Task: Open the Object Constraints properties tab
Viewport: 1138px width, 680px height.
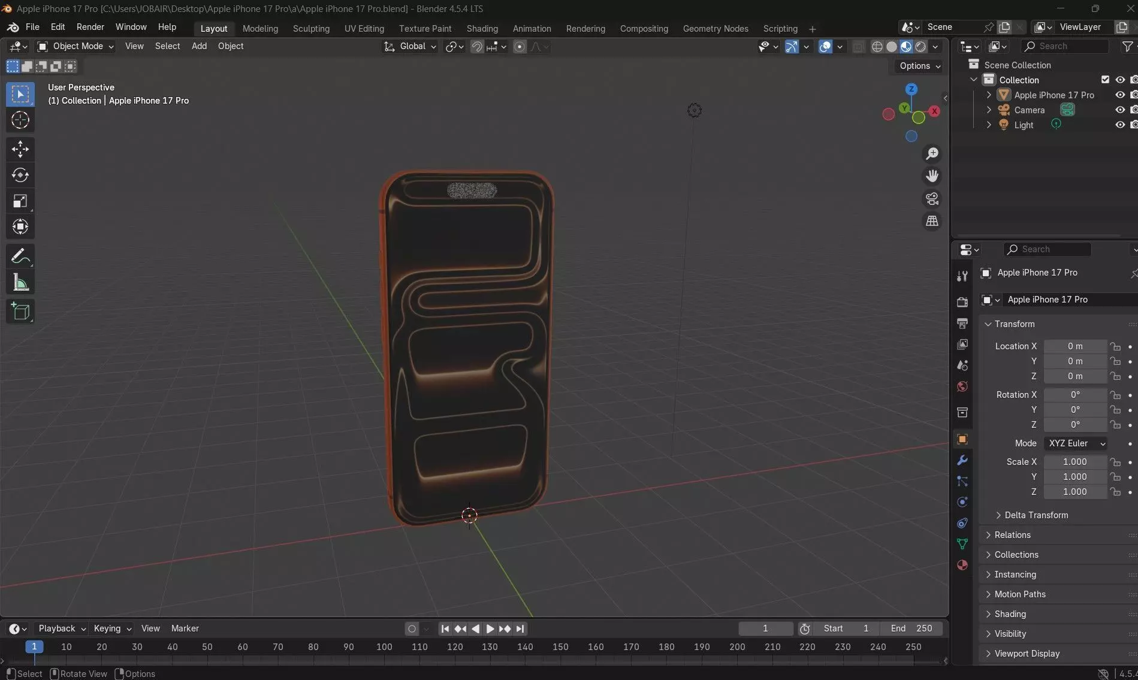Action: point(962,523)
